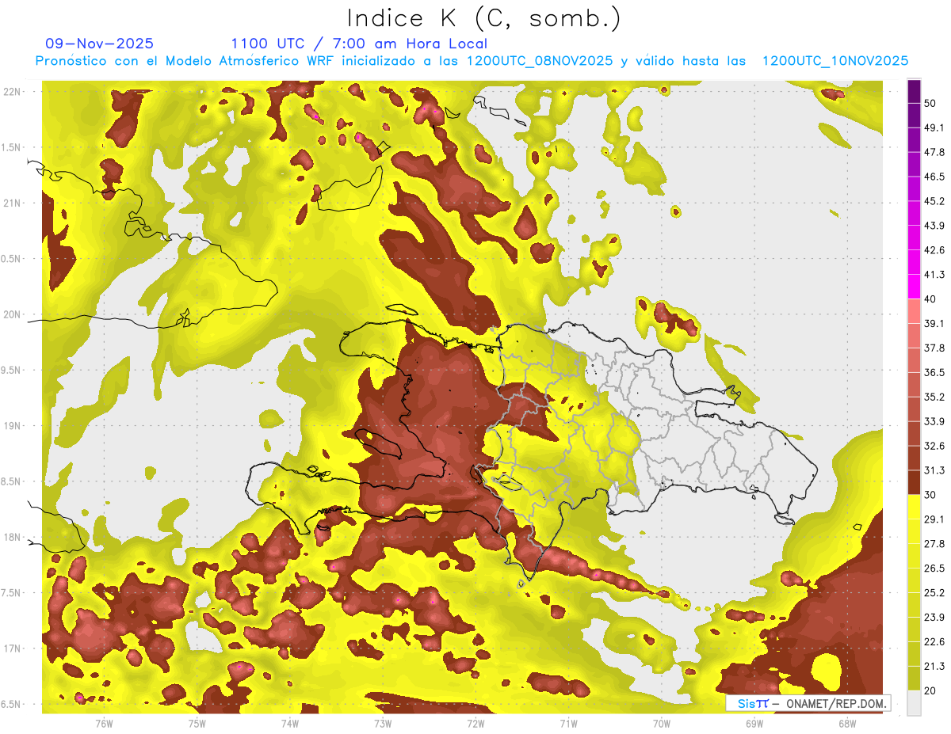951x734 pixels.
Task: Click the colorbar value '45.2'
Action: tap(934, 201)
